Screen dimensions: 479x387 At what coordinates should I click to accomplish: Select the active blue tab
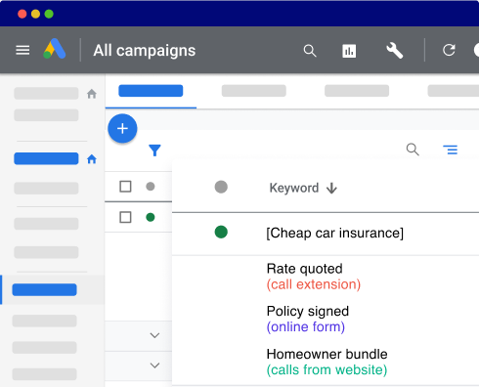151,91
